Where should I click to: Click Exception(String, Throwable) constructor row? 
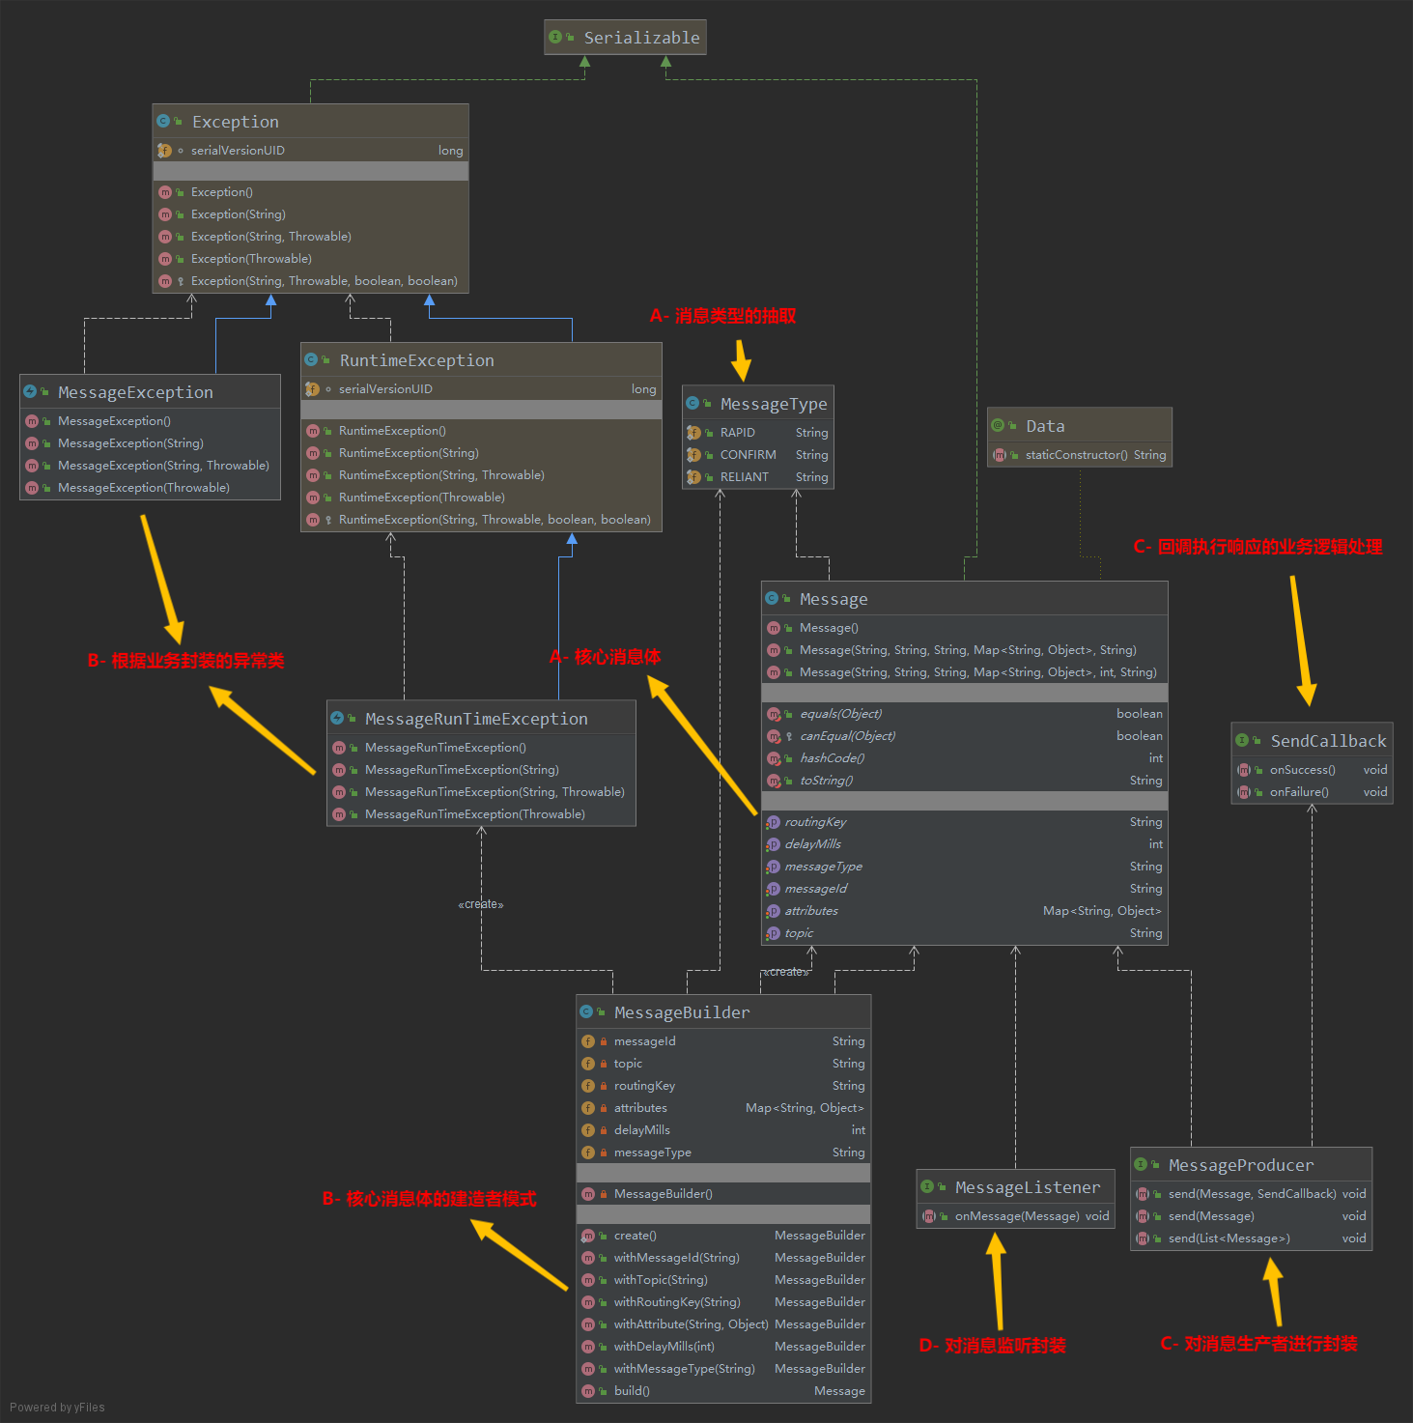(310, 236)
